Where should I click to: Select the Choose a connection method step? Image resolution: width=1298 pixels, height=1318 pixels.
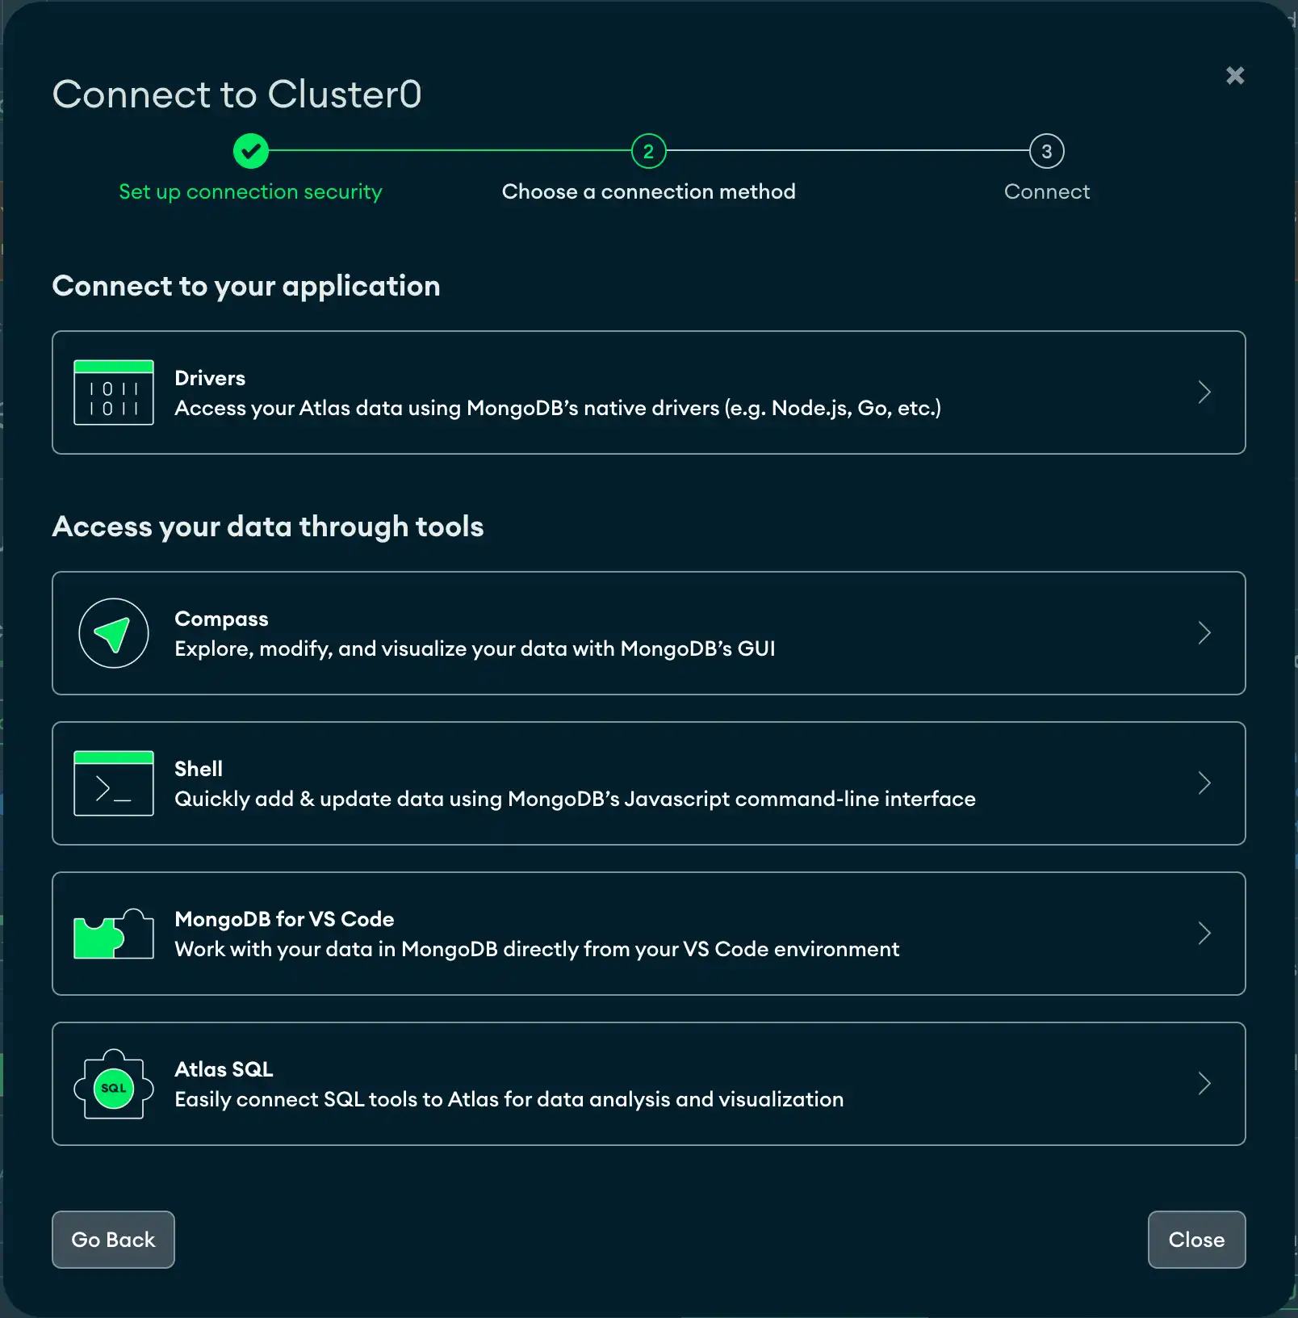click(647, 191)
